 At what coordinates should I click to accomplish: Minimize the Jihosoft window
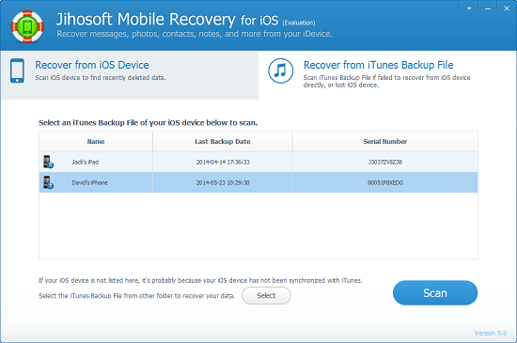coord(488,8)
